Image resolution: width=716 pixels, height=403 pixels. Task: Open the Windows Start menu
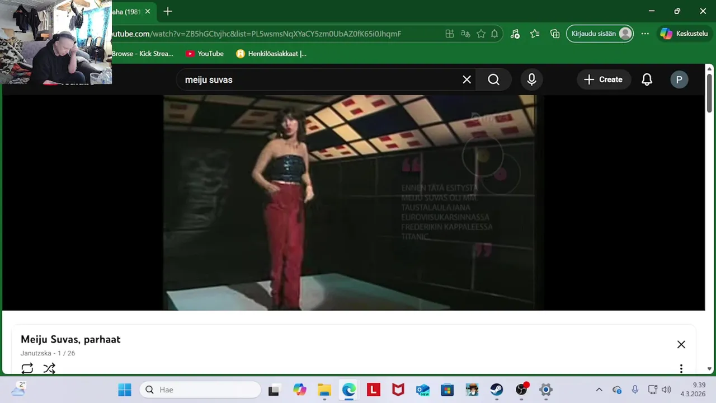pos(125,390)
